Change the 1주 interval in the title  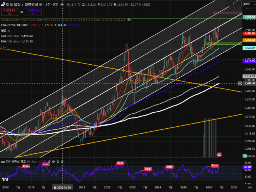[48, 4]
